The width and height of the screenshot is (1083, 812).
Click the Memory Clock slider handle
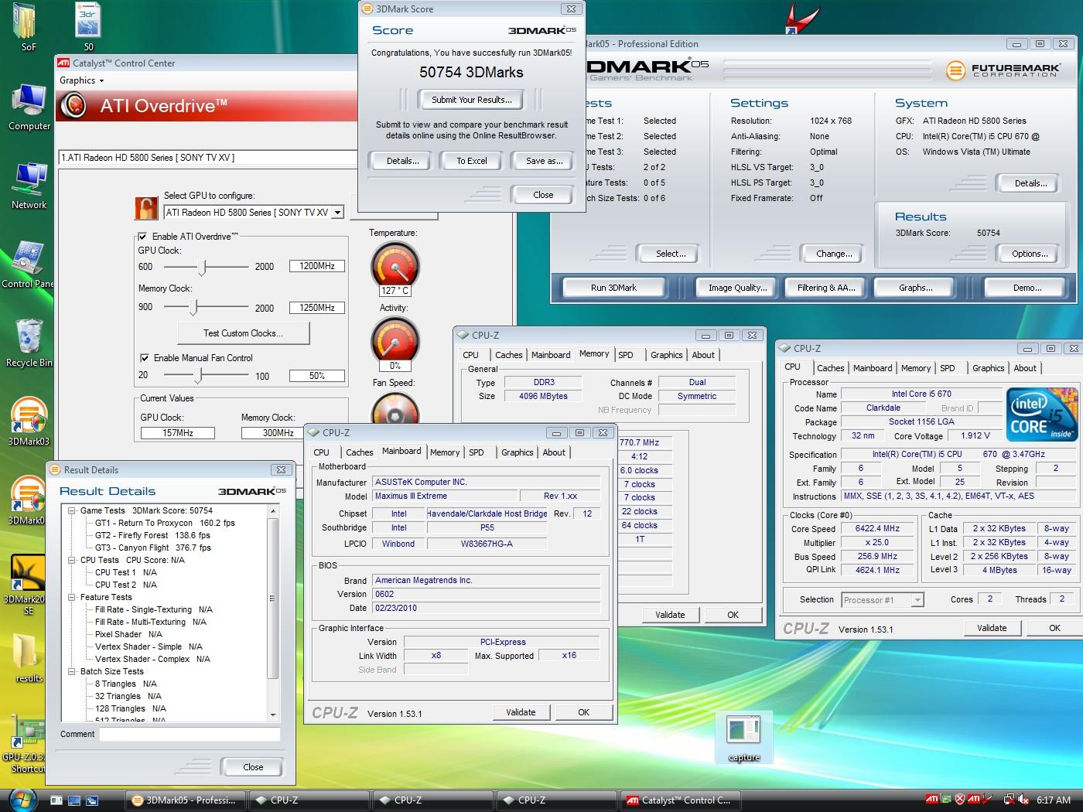point(194,307)
